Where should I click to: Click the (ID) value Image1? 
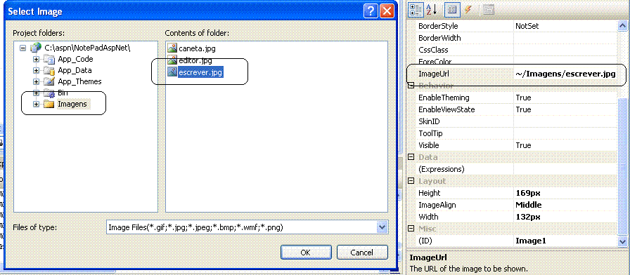(x=530, y=241)
